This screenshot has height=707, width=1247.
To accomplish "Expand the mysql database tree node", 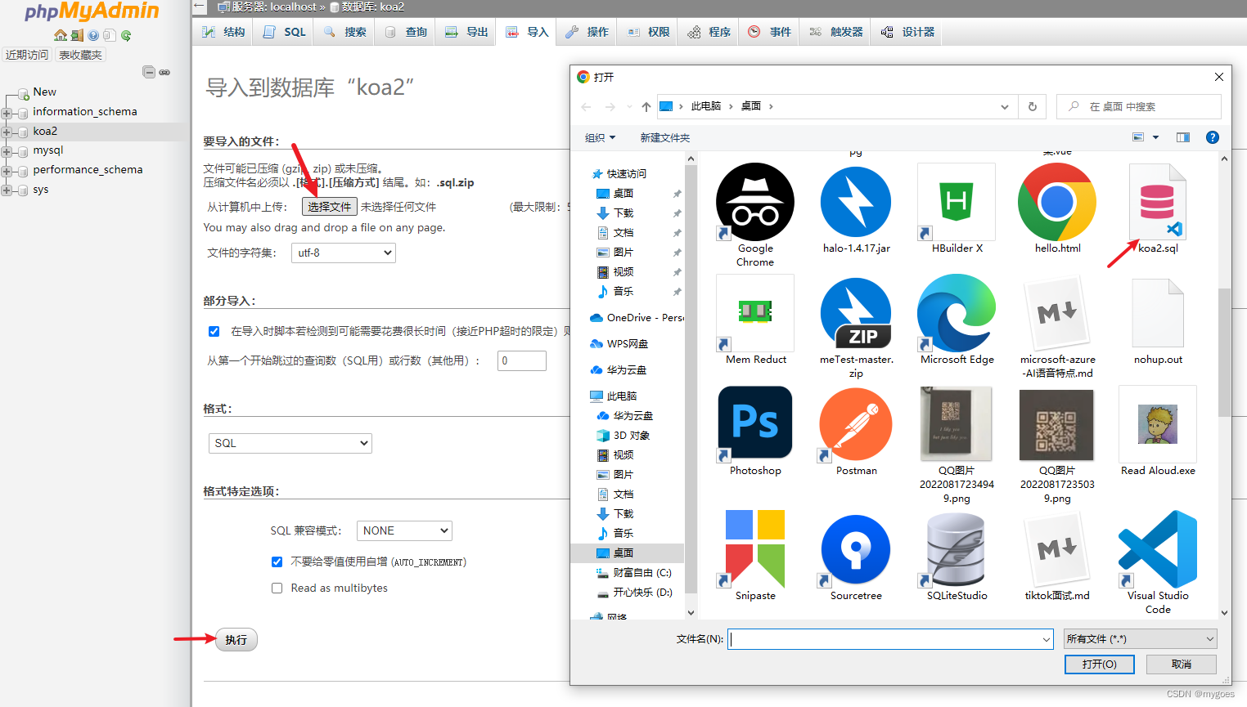I will click(7, 150).
